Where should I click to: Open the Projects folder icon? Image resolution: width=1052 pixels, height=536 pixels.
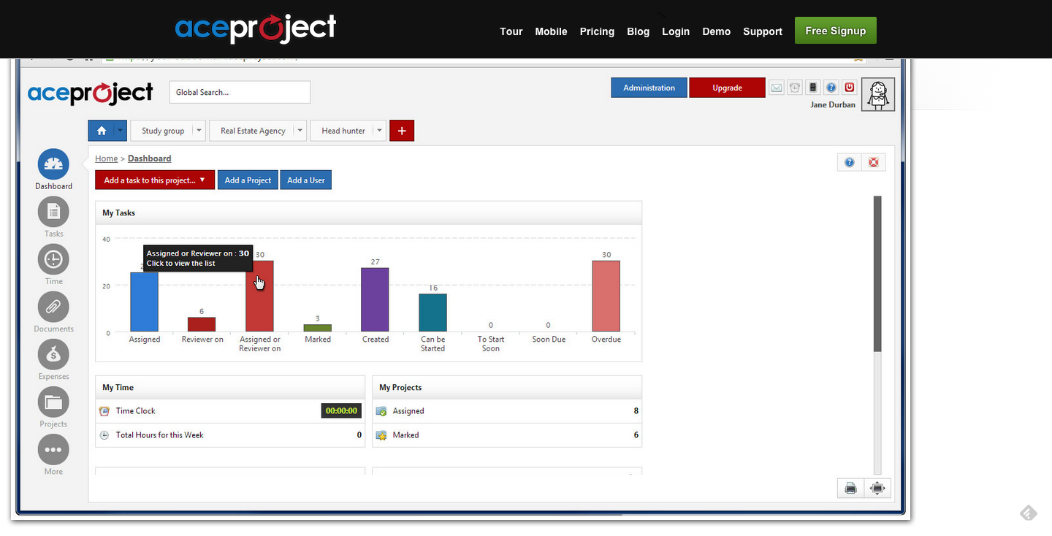click(x=53, y=402)
